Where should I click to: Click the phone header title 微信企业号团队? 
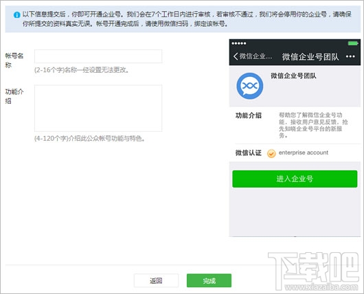click(310, 56)
